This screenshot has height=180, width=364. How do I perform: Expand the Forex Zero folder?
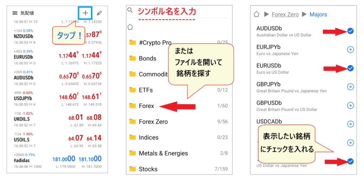153,122
